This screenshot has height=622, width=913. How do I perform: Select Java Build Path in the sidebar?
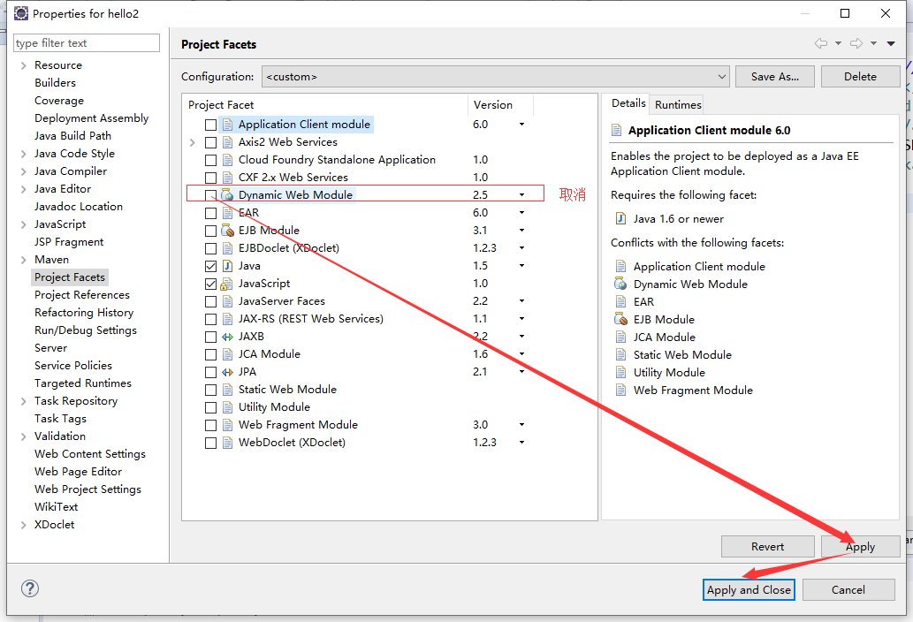point(72,135)
